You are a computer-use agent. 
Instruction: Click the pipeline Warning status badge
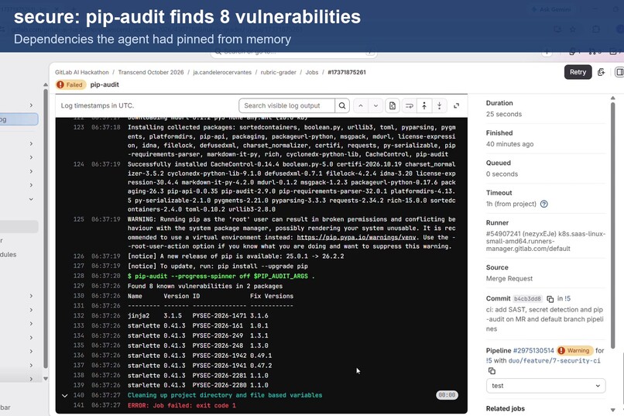(574, 350)
